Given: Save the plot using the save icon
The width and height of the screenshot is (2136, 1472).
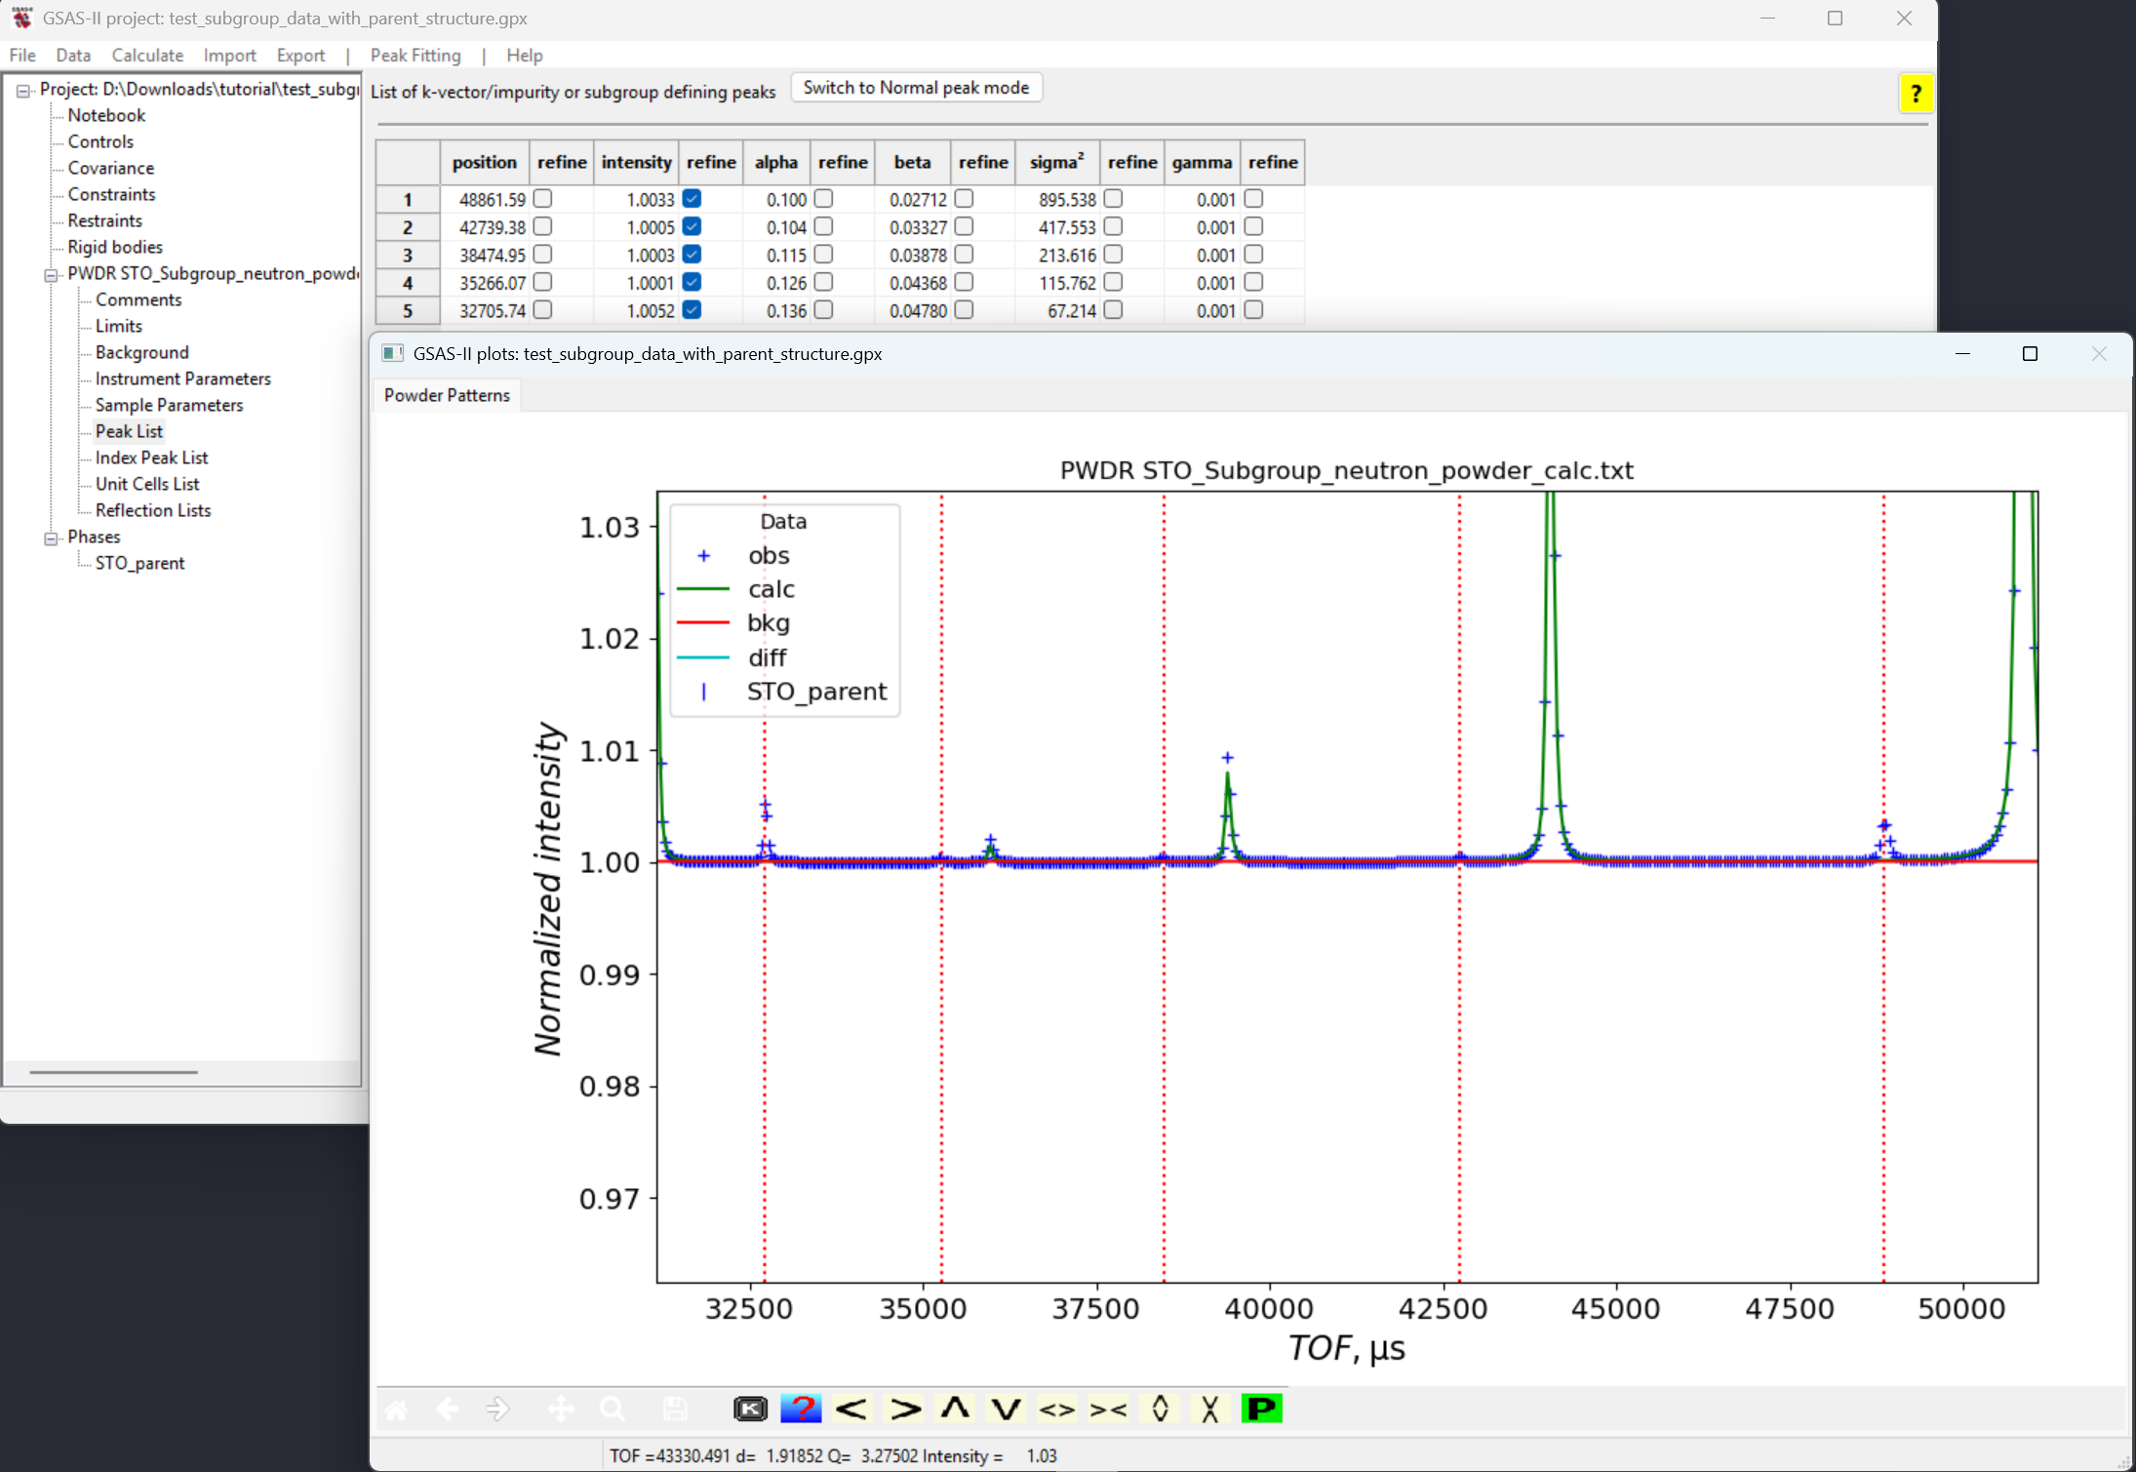Looking at the screenshot, I should [x=675, y=1409].
